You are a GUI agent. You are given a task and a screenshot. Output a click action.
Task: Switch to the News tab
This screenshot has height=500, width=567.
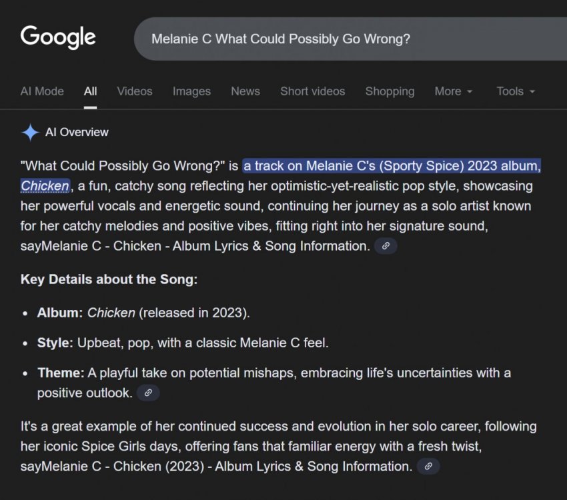[245, 91]
